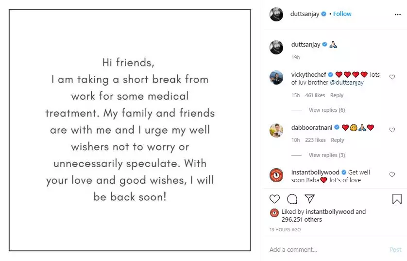
Task: Open duttsanjay profile picture in header
Action: [x=276, y=14]
